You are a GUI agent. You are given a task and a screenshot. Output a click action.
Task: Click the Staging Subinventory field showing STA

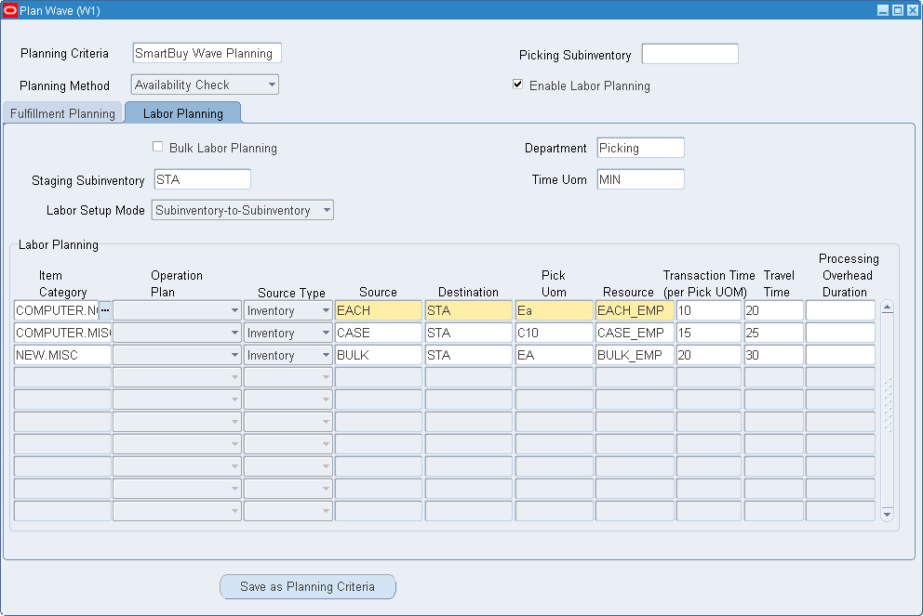tap(203, 179)
